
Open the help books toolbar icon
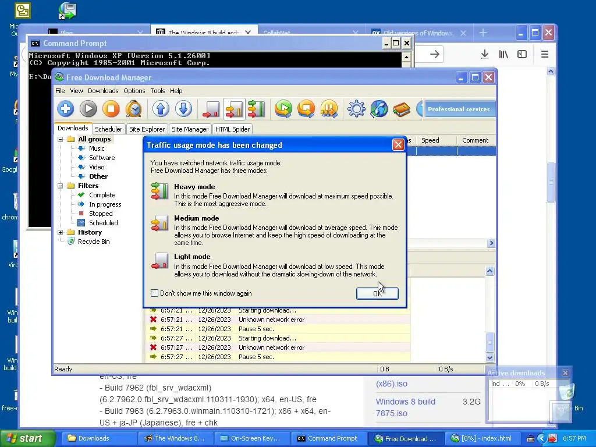402,109
